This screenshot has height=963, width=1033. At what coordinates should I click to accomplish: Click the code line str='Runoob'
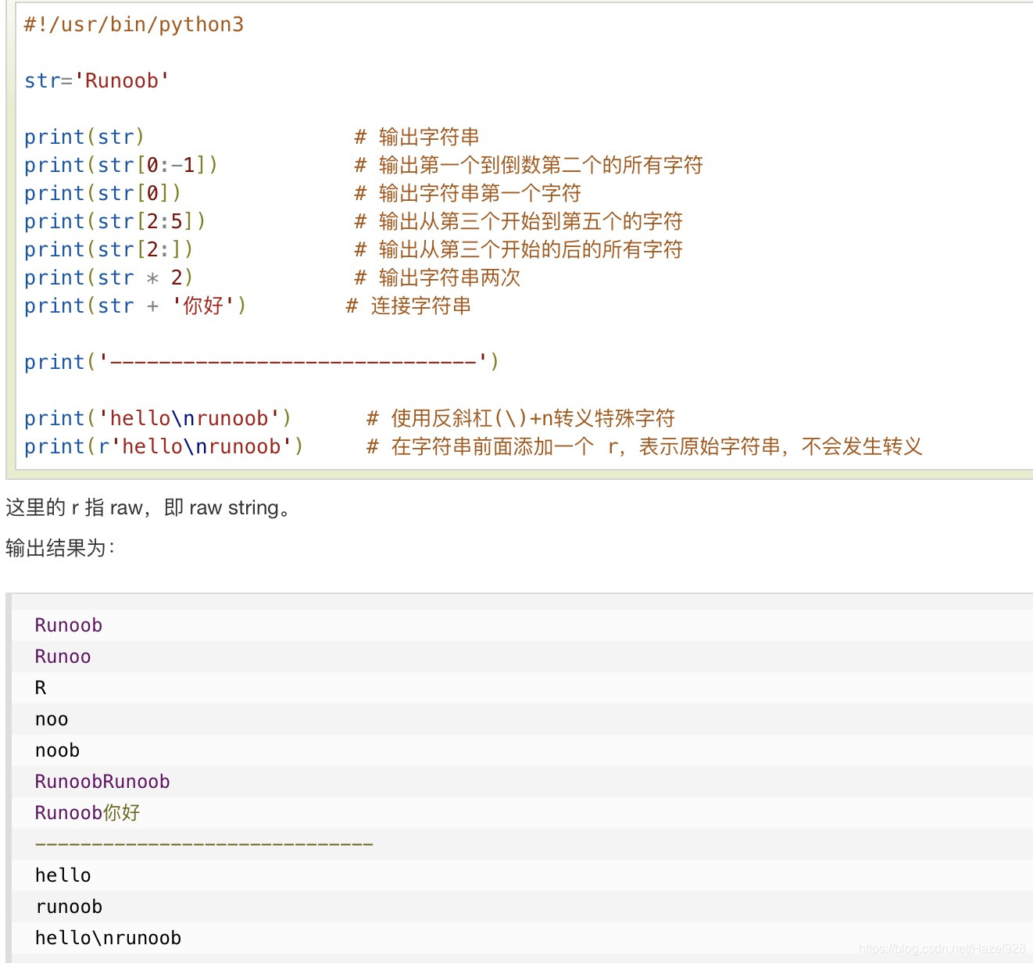point(97,81)
